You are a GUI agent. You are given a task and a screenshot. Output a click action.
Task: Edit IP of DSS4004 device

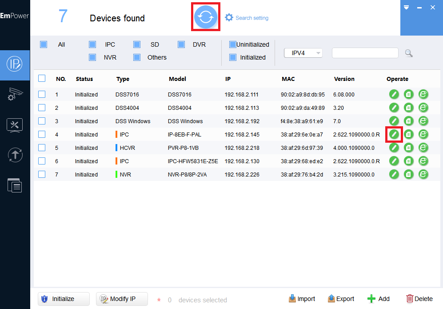394,108
